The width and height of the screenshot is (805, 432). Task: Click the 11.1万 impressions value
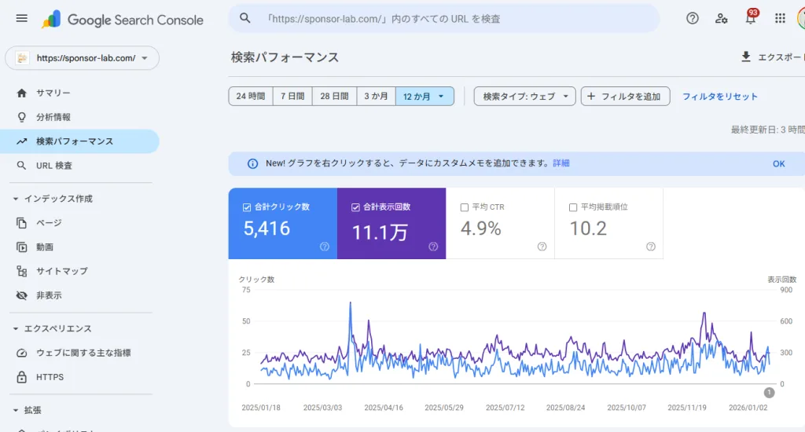[x=380, y=232]
